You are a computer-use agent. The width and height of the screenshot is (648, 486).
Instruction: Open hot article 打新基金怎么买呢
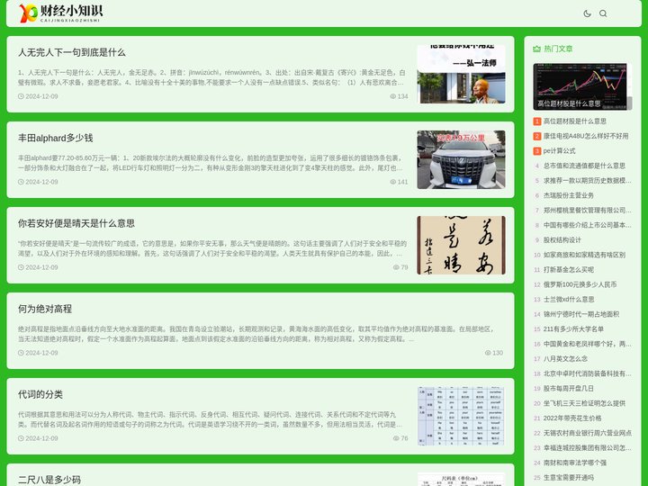568,270
